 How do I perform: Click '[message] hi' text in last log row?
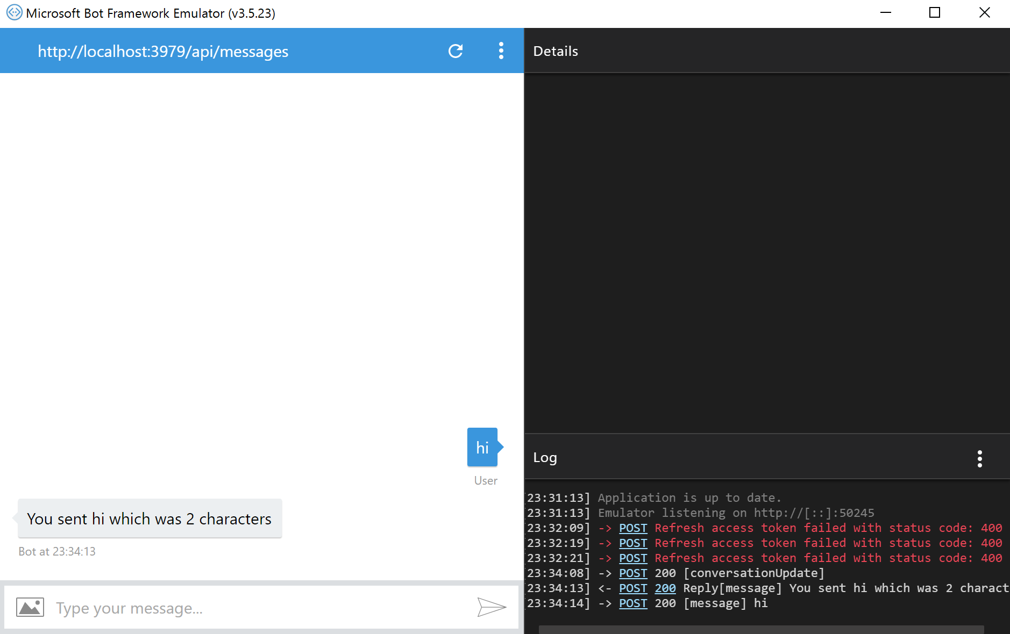(x=726, y=603)
